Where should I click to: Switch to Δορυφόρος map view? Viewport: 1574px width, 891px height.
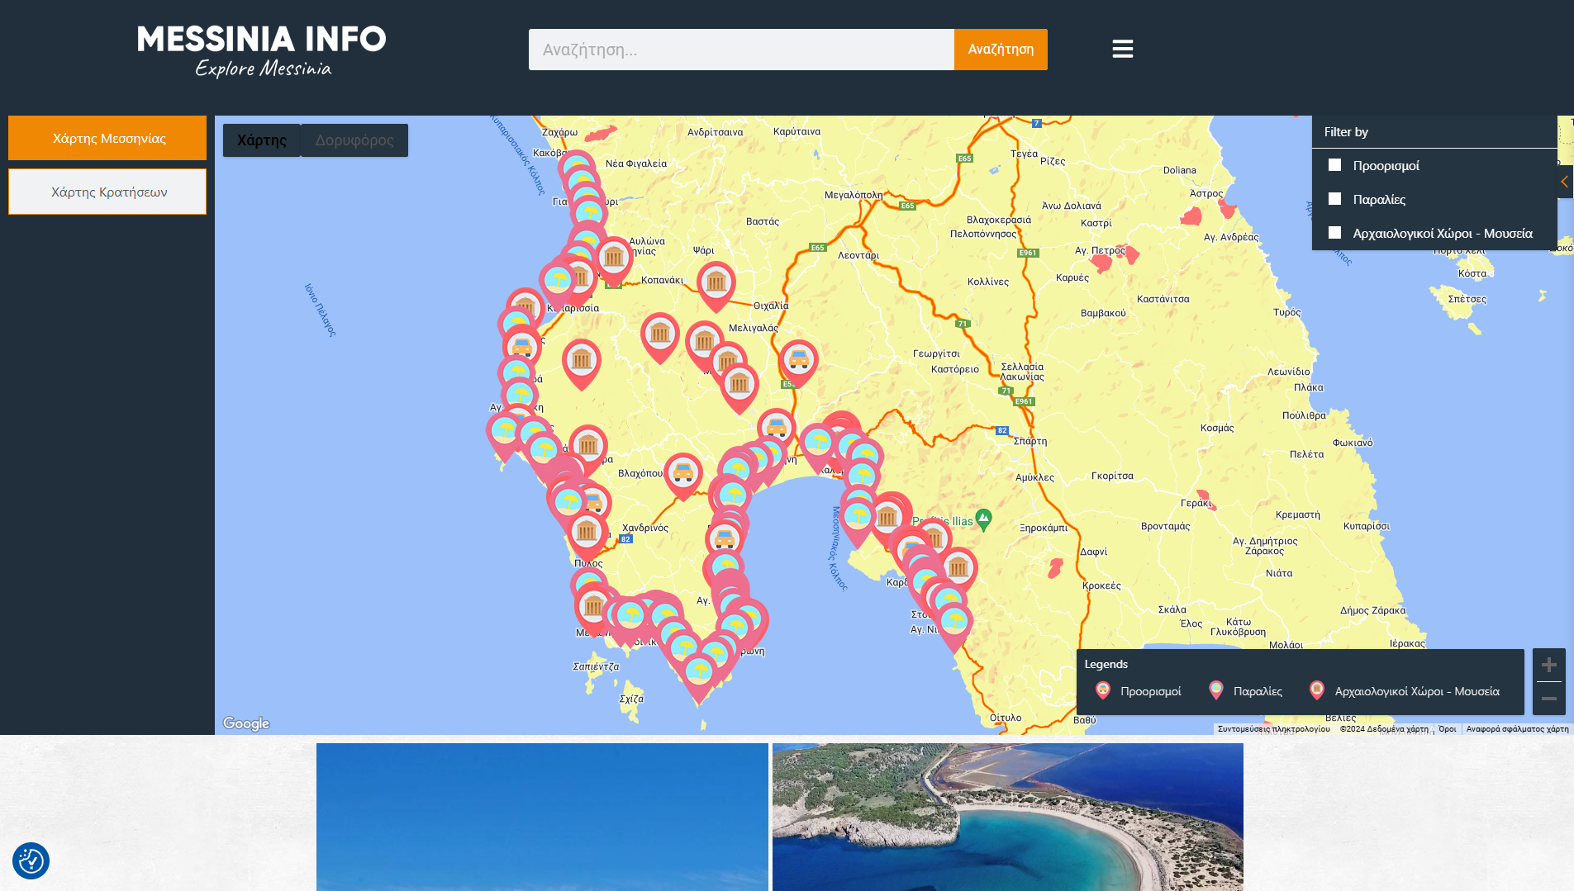pyautogui.click(x=354, y=140)
